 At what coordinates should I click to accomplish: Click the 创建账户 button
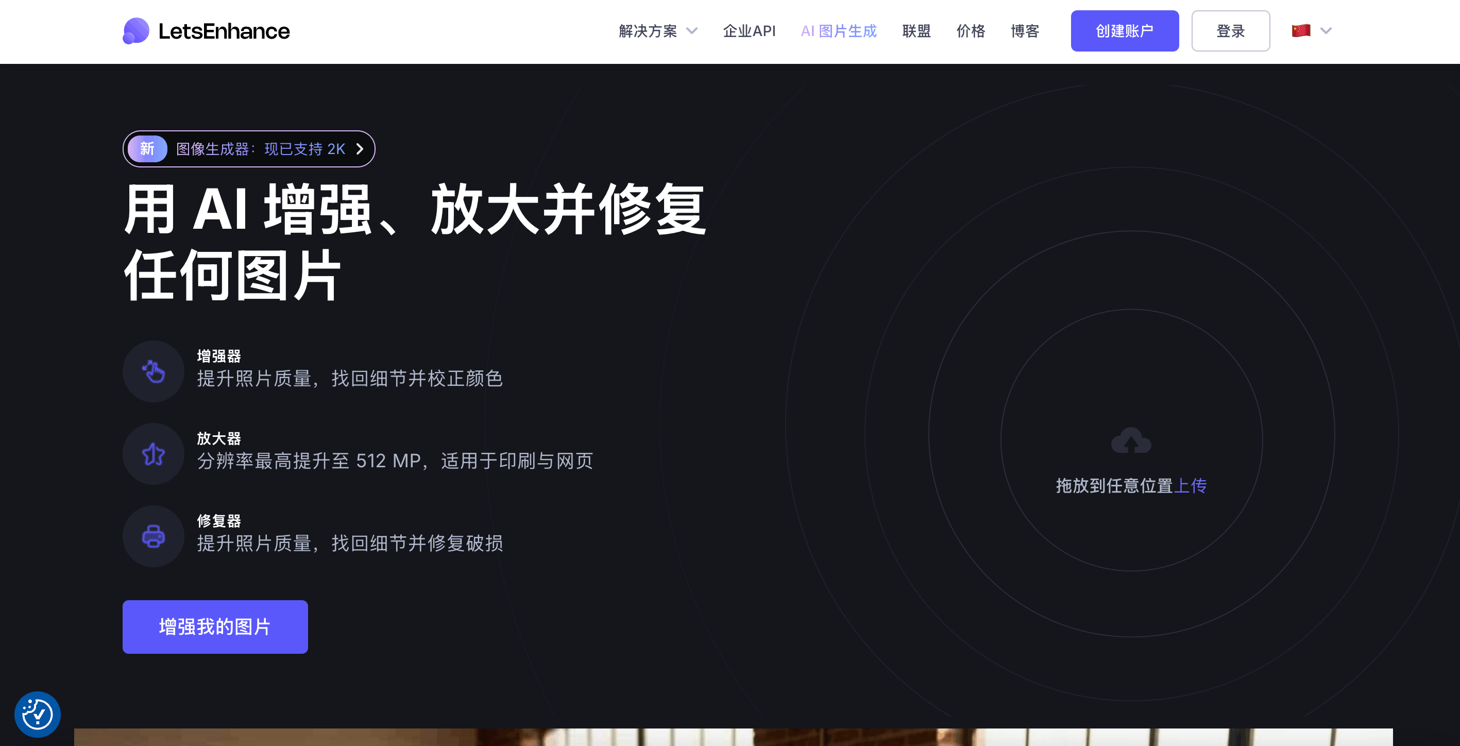coord(1125,30)
